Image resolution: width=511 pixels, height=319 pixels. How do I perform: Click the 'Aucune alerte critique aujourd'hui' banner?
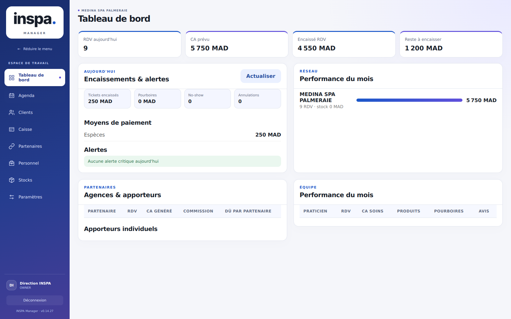182,161
